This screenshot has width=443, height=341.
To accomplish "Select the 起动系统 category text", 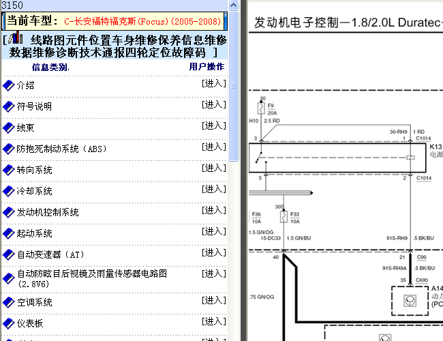I will point(34,233).
